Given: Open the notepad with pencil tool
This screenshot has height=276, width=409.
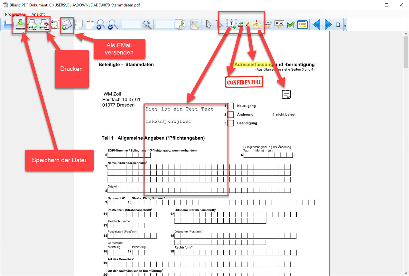Looking at the screenshot, I should [194, 25].
